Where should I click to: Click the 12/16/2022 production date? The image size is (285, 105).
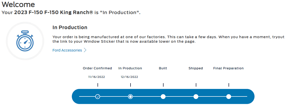pyautogui.click(x=129, y=77)
